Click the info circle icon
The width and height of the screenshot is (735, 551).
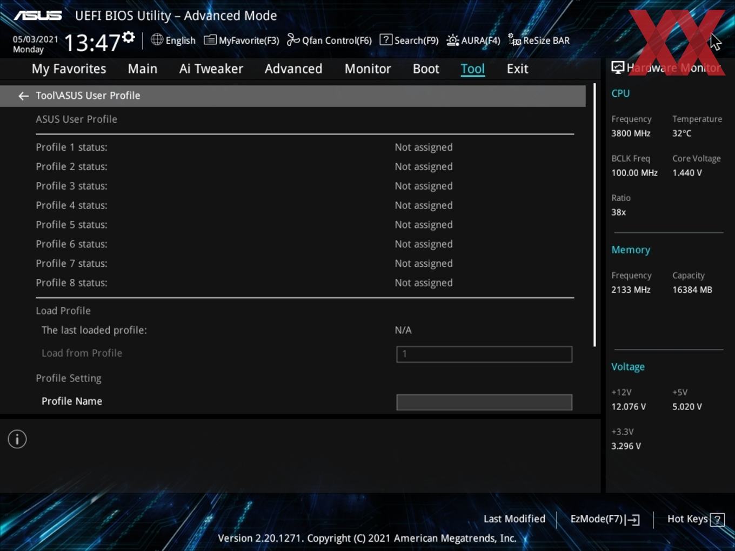click(x=17, y=439)
